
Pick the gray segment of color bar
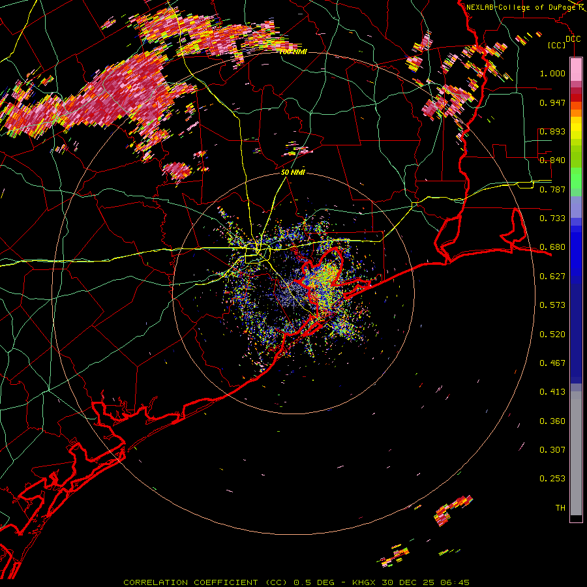pos(576,453)
